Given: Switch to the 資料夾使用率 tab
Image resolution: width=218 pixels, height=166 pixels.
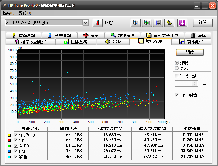Looking at the screenshot, I should click(x=162, y=35).
